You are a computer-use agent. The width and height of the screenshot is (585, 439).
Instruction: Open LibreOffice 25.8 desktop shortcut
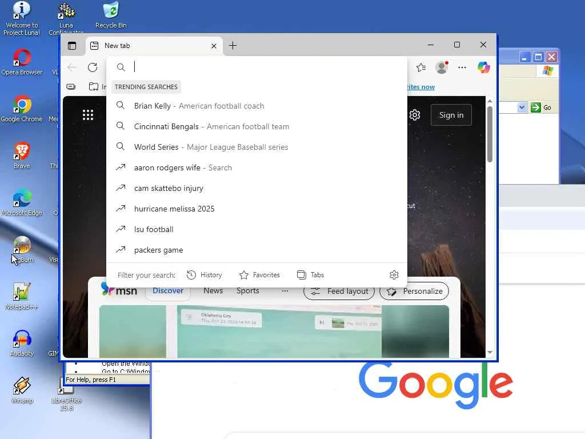pyautogui.click(x=66, y=396)
